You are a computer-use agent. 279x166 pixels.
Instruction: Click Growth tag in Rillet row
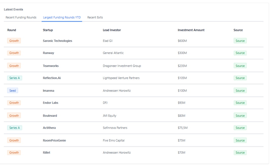point(14,153)
